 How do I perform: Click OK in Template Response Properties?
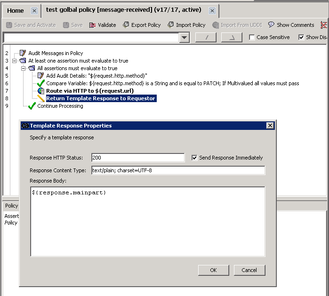point(213,270)
